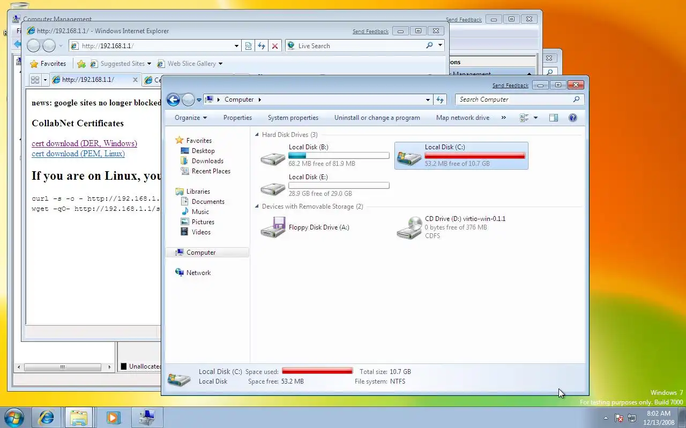Click IE Refresh button
686x428 pixels.
tap(262, 46)
